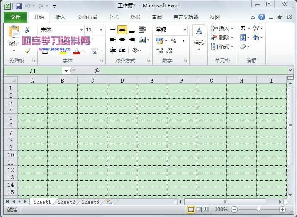The height and width of the screenshot is (217, 297).
Task: Click the Fill down icon
Action: point(243,38)
